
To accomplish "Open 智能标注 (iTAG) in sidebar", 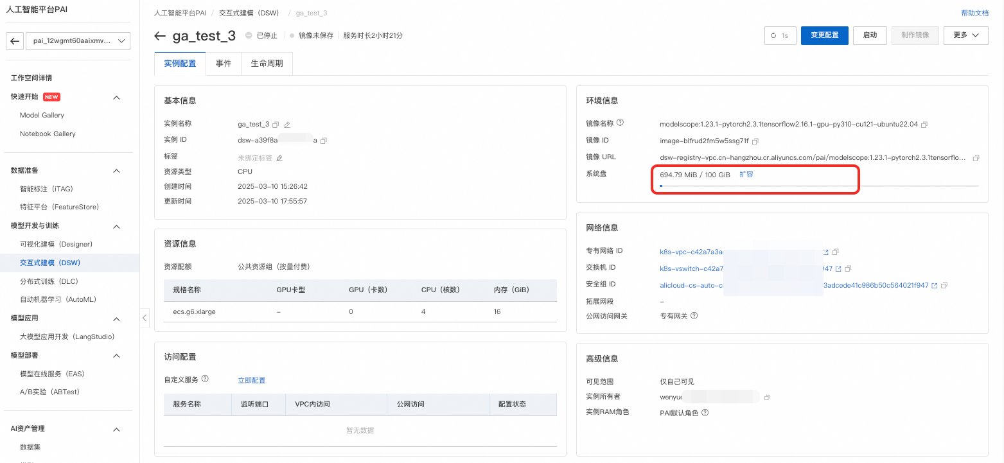I will (46, 189).
